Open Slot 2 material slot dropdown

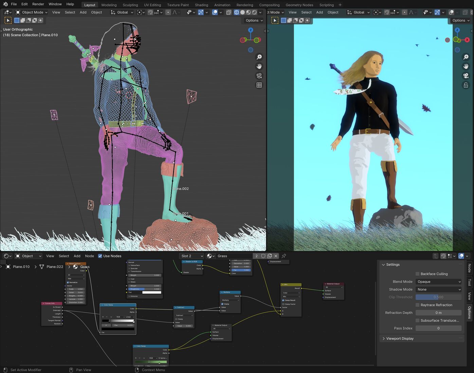pyautogui.click(x=192, y=256)
